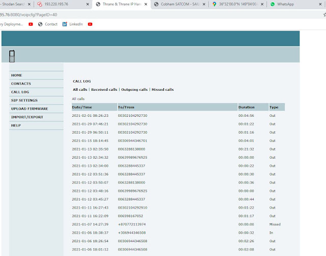Close the Cobham SATCOM tab
This screenshot has height=256, width=326.
click(204, 4)
